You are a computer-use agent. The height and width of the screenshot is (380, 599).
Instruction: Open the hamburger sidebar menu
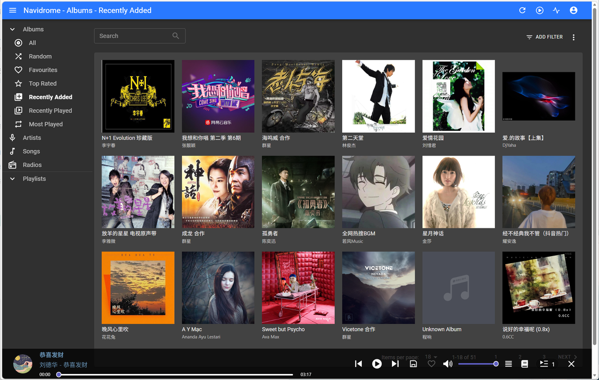pyautogui.click(x=13, y=11)
